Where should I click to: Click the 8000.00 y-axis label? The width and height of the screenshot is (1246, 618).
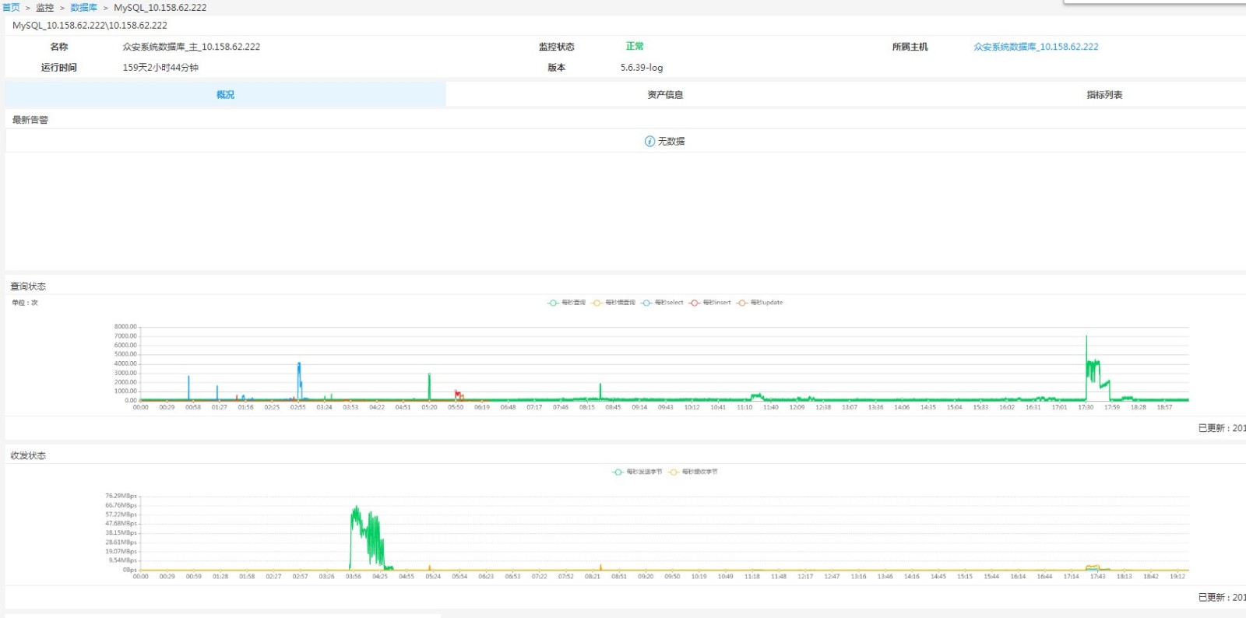tap(125, 327)
